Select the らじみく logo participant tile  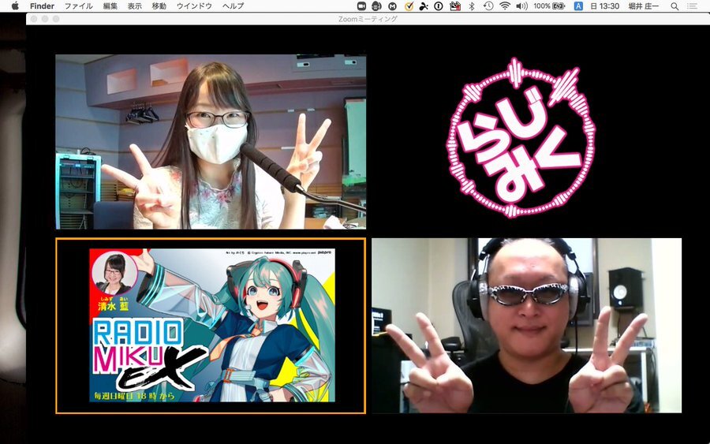(526, 142)
